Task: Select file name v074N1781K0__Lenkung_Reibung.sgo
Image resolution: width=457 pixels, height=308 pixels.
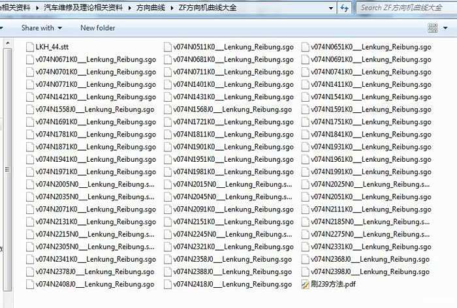Action: tap(96, 134)
